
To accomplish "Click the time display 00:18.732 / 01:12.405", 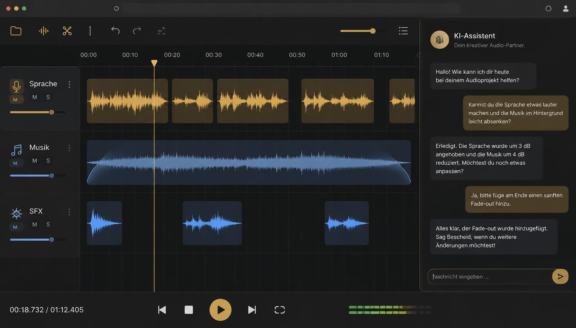I will click(46, 310).
